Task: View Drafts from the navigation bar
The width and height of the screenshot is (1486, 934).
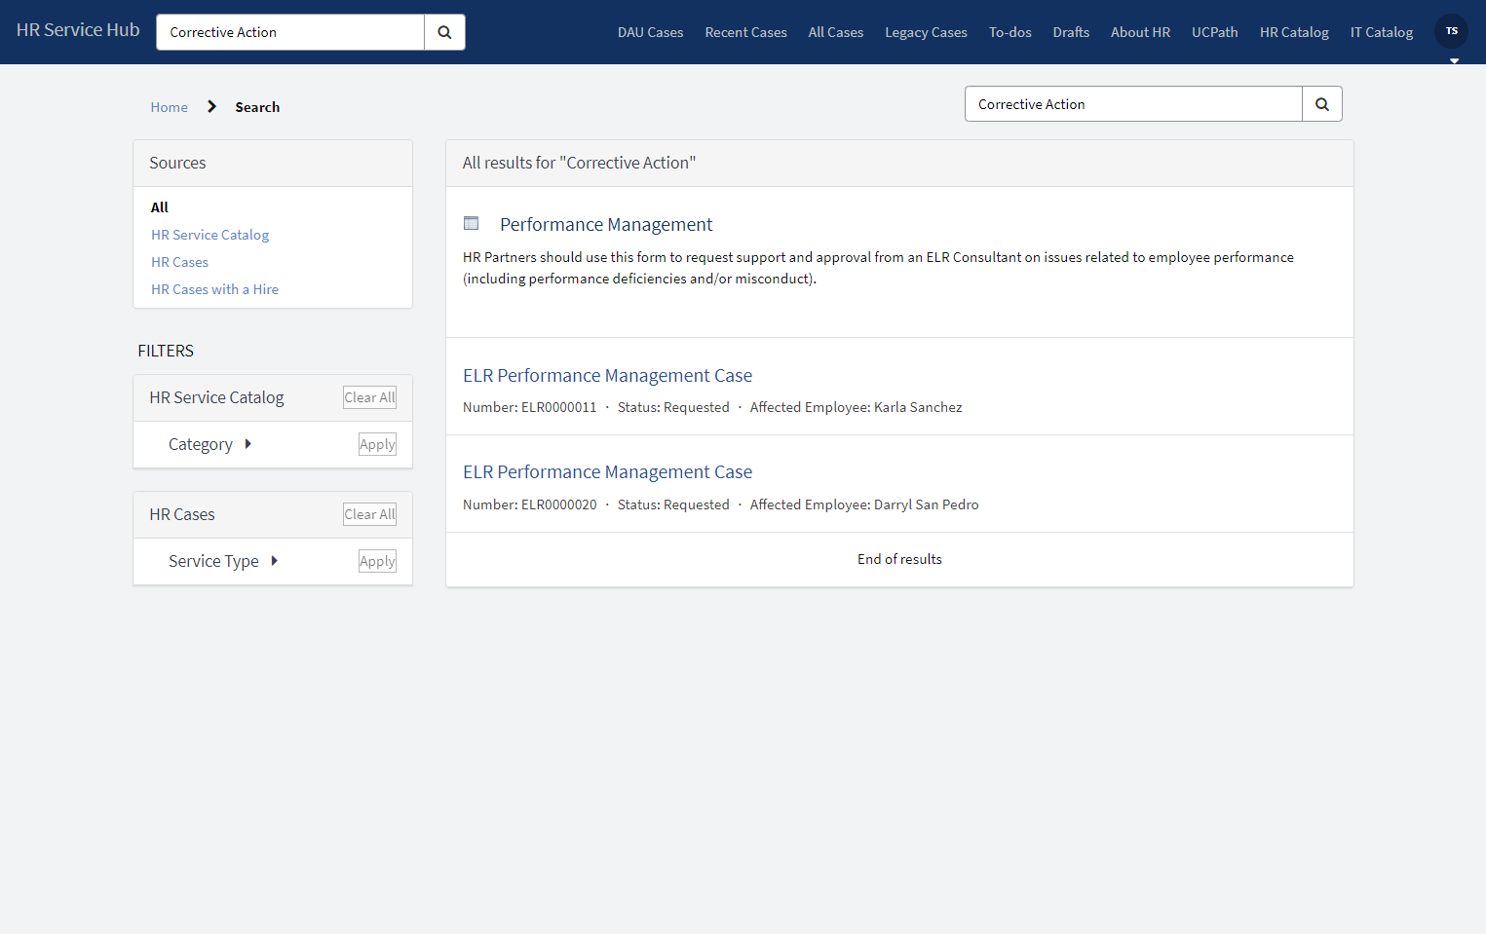Action: pyautogui.click(x=1071, y=32)
